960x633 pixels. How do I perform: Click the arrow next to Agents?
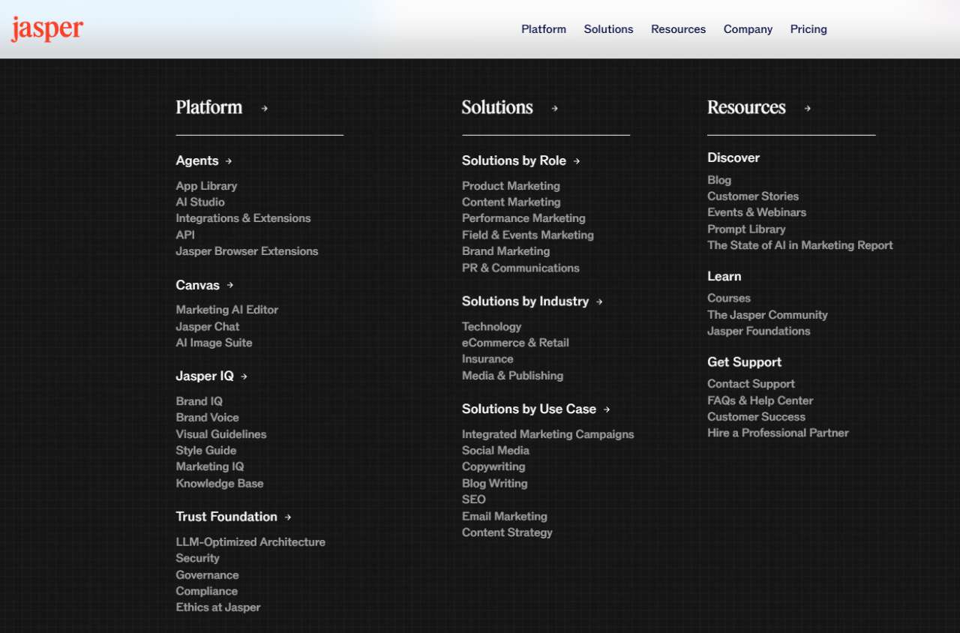coord(229,160)
